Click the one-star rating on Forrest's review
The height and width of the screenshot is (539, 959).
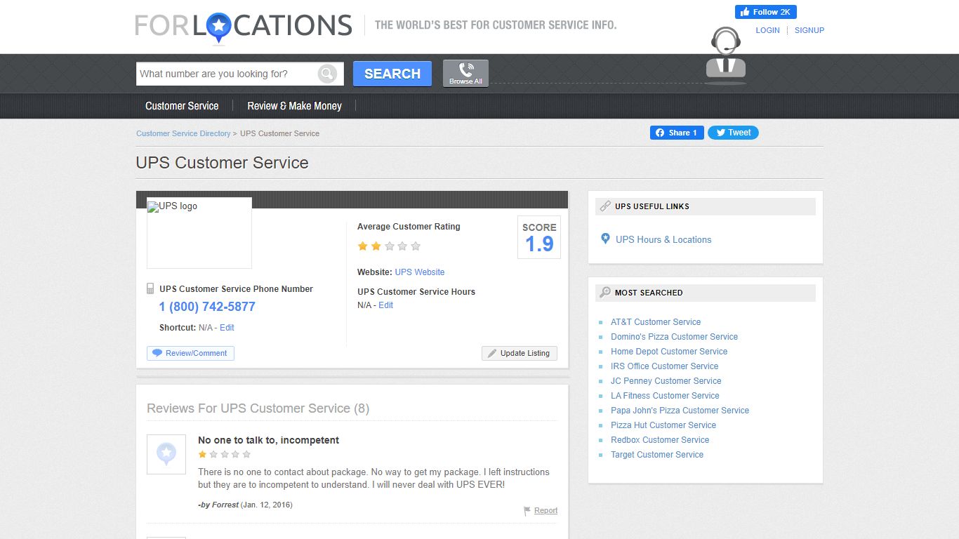tap(225, 455)
